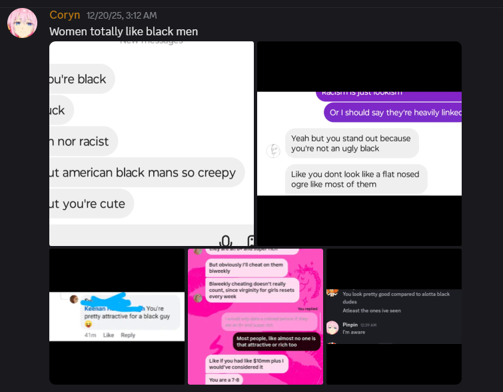
Task: Click Reply under the Keenan comment
Action: coord(128,335)
